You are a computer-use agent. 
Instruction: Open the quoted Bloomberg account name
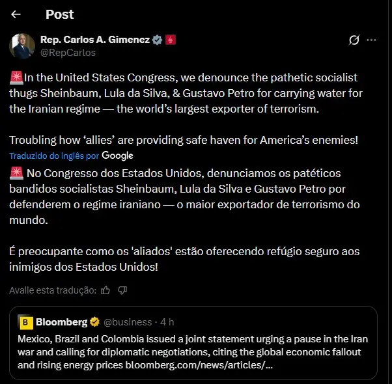point(62,322)
